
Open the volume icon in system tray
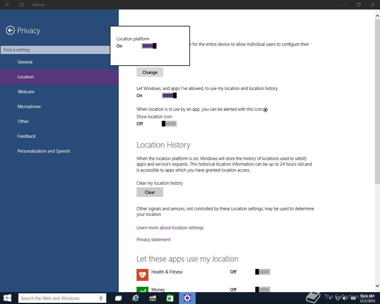pyautogui.click(x=345, y=298)
